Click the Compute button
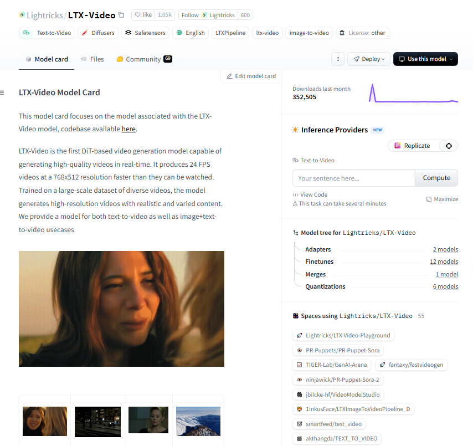Screen dimensions: 473x446 [x=436, y=178]
